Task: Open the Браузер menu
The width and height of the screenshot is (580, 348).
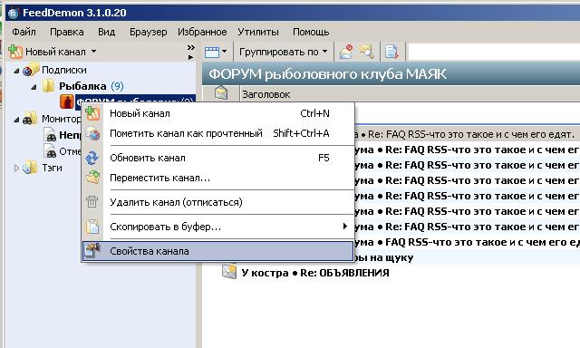Action: click(x=148, y=32)
